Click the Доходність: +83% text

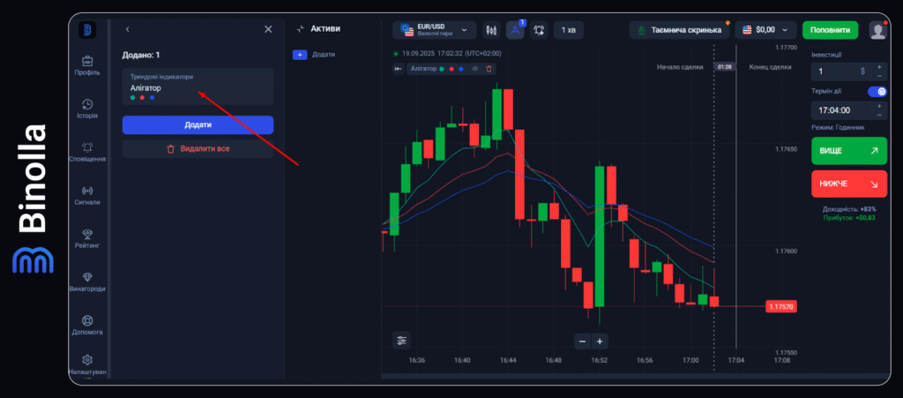(x=849, y=209)
